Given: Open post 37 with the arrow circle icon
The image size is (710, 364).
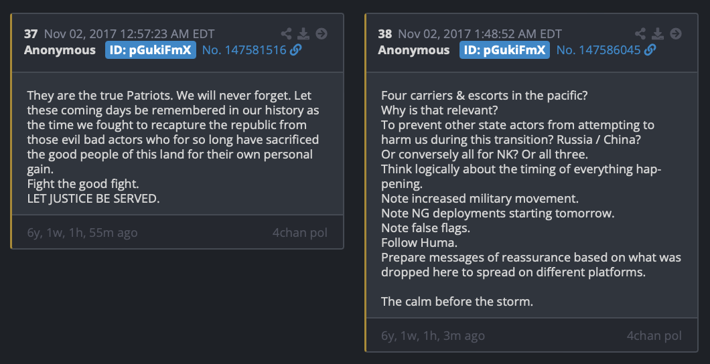Looking at the screenshot, I should [x=322, y=33].
